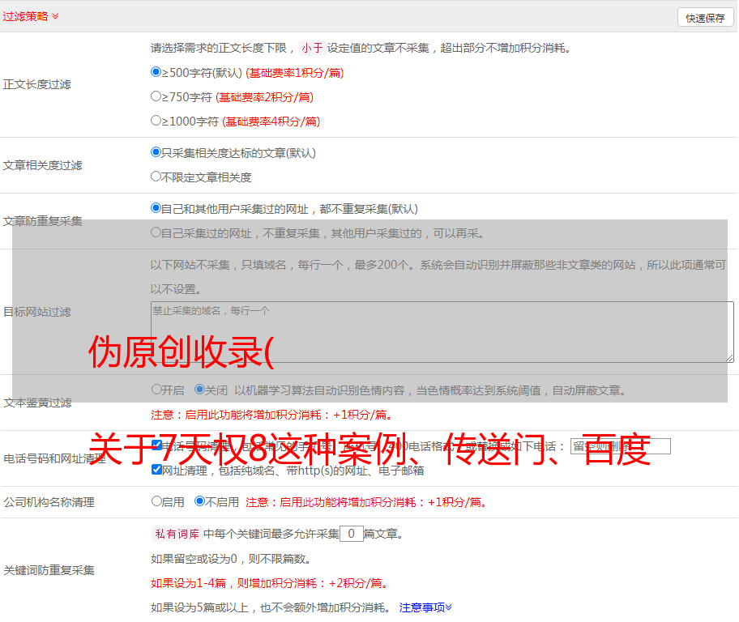The height and width of the screenshot is (622, 739).
Task: Toggle the 电话号码清理 checkbox
Action: (156, 445)
